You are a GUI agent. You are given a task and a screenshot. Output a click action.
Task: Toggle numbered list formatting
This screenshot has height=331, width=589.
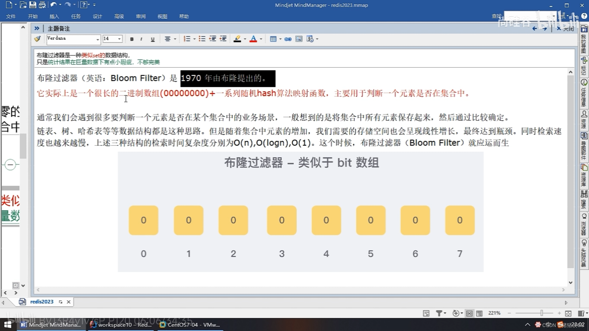187,39
